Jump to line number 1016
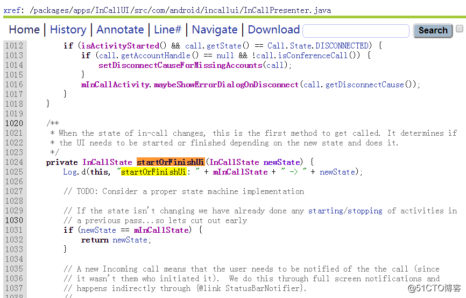This screenshot has height=298, width=466. pos(14,85)
